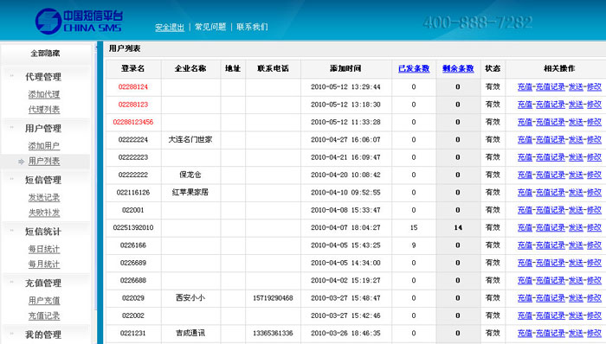
Task: Click 充值 for user 022002
Action: [525, 315]
